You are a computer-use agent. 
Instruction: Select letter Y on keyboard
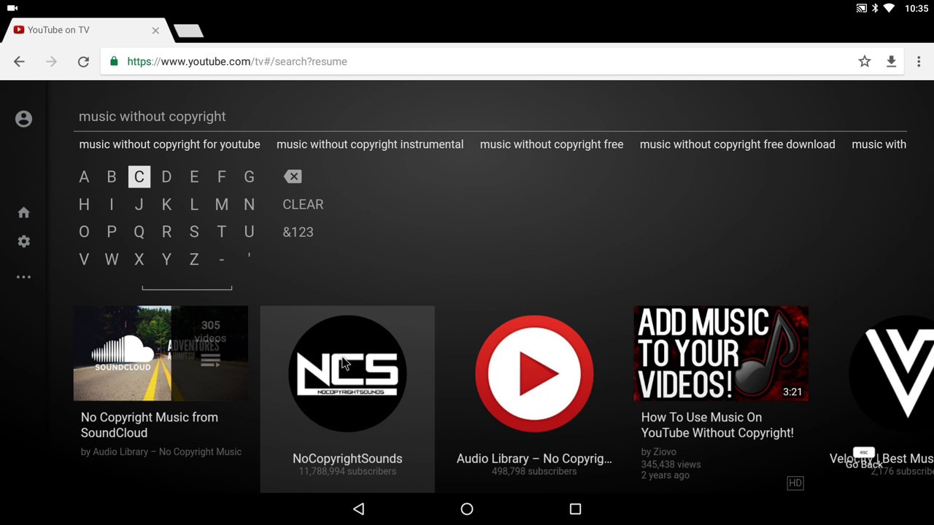tap(166, 260)
